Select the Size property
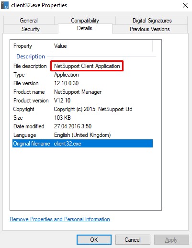192x248 pixels. pyautogui.click(x=18, y=118)
